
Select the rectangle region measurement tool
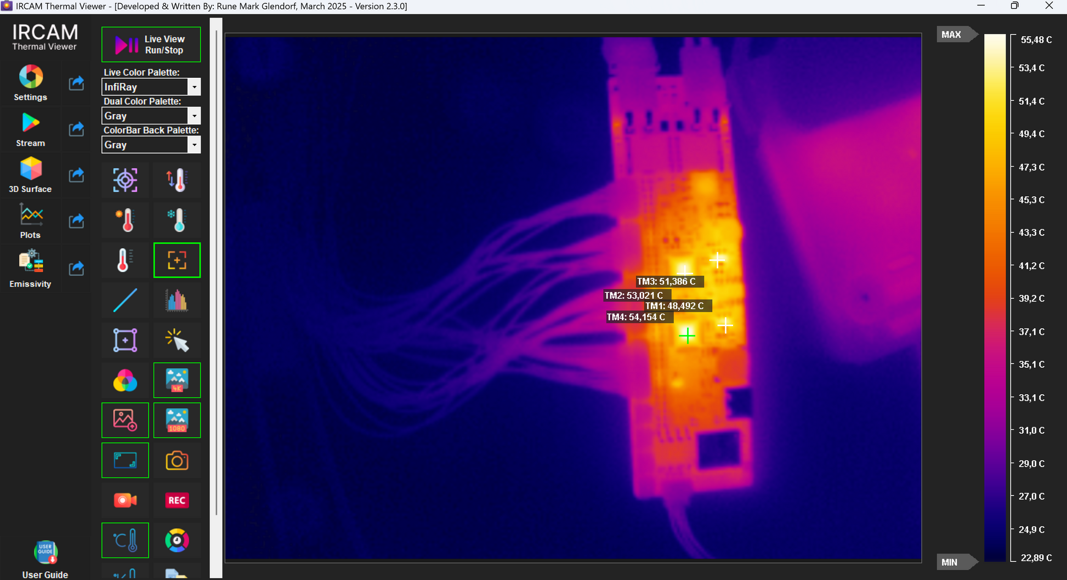pos(125,340)
